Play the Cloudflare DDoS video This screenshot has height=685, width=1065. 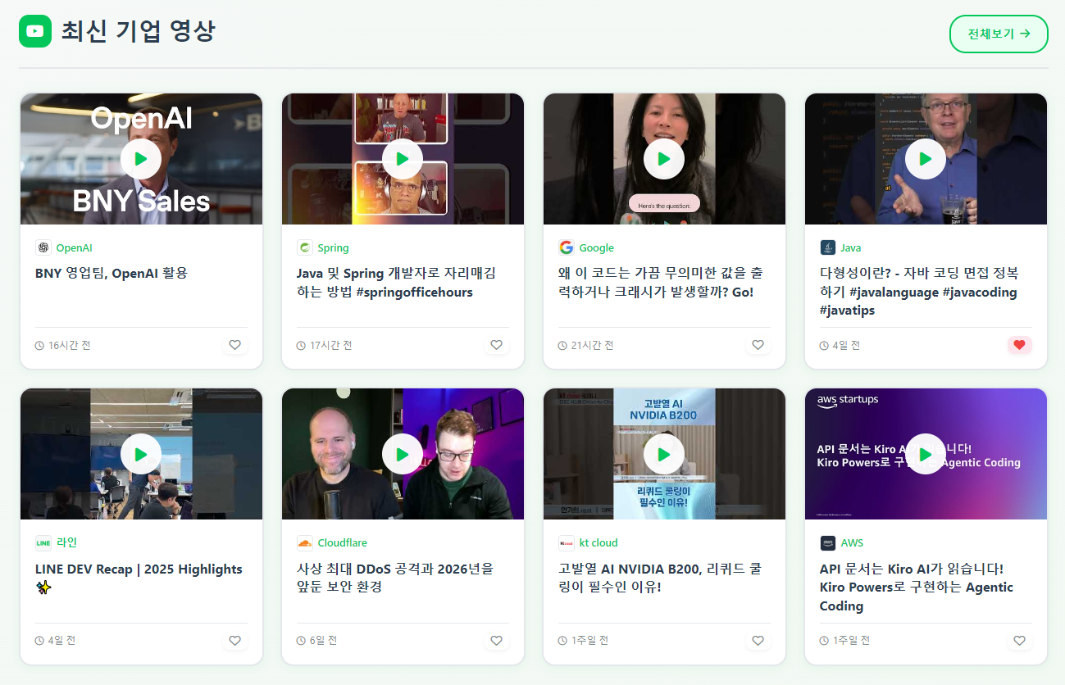403,454
